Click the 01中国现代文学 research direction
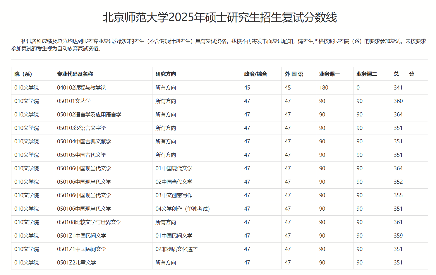The width and height of the screenshot is (436, 275). coord(174,168)
